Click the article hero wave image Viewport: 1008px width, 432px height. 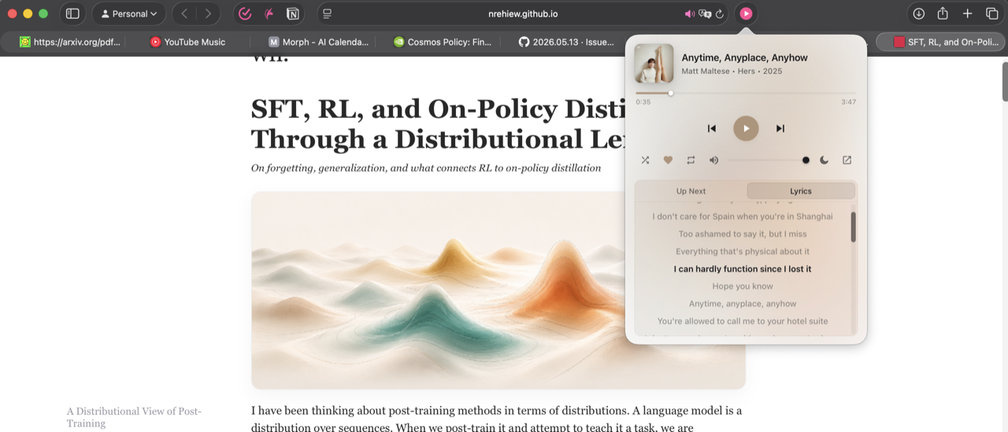click(x=498, y=290)
